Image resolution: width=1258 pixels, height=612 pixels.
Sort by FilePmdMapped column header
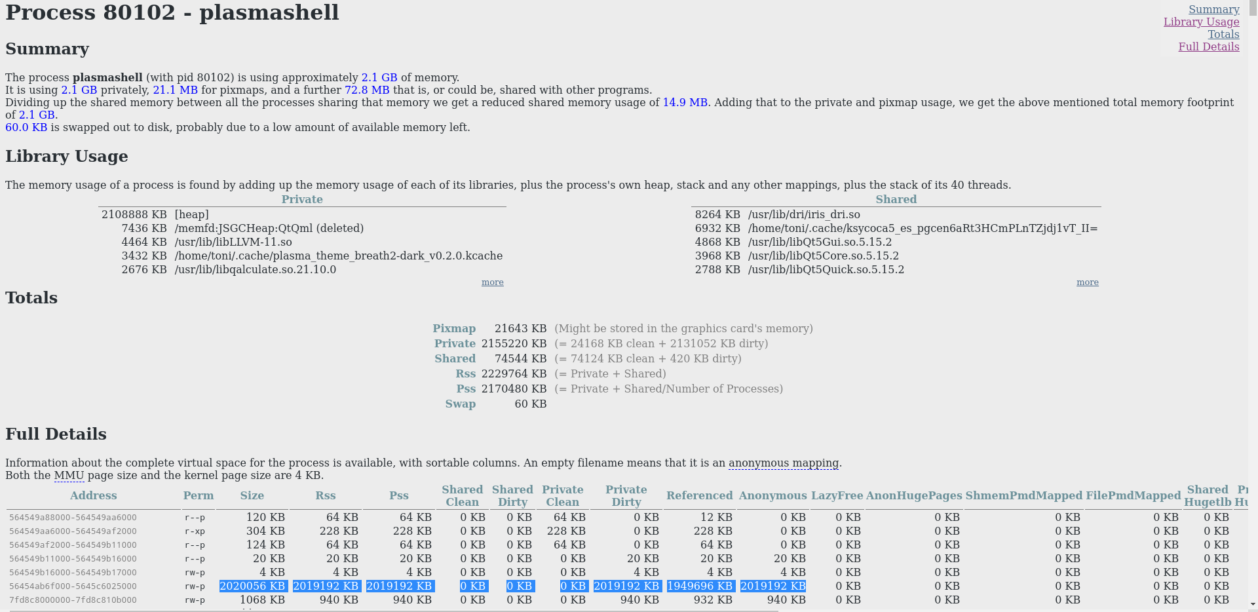[1133, 495]
